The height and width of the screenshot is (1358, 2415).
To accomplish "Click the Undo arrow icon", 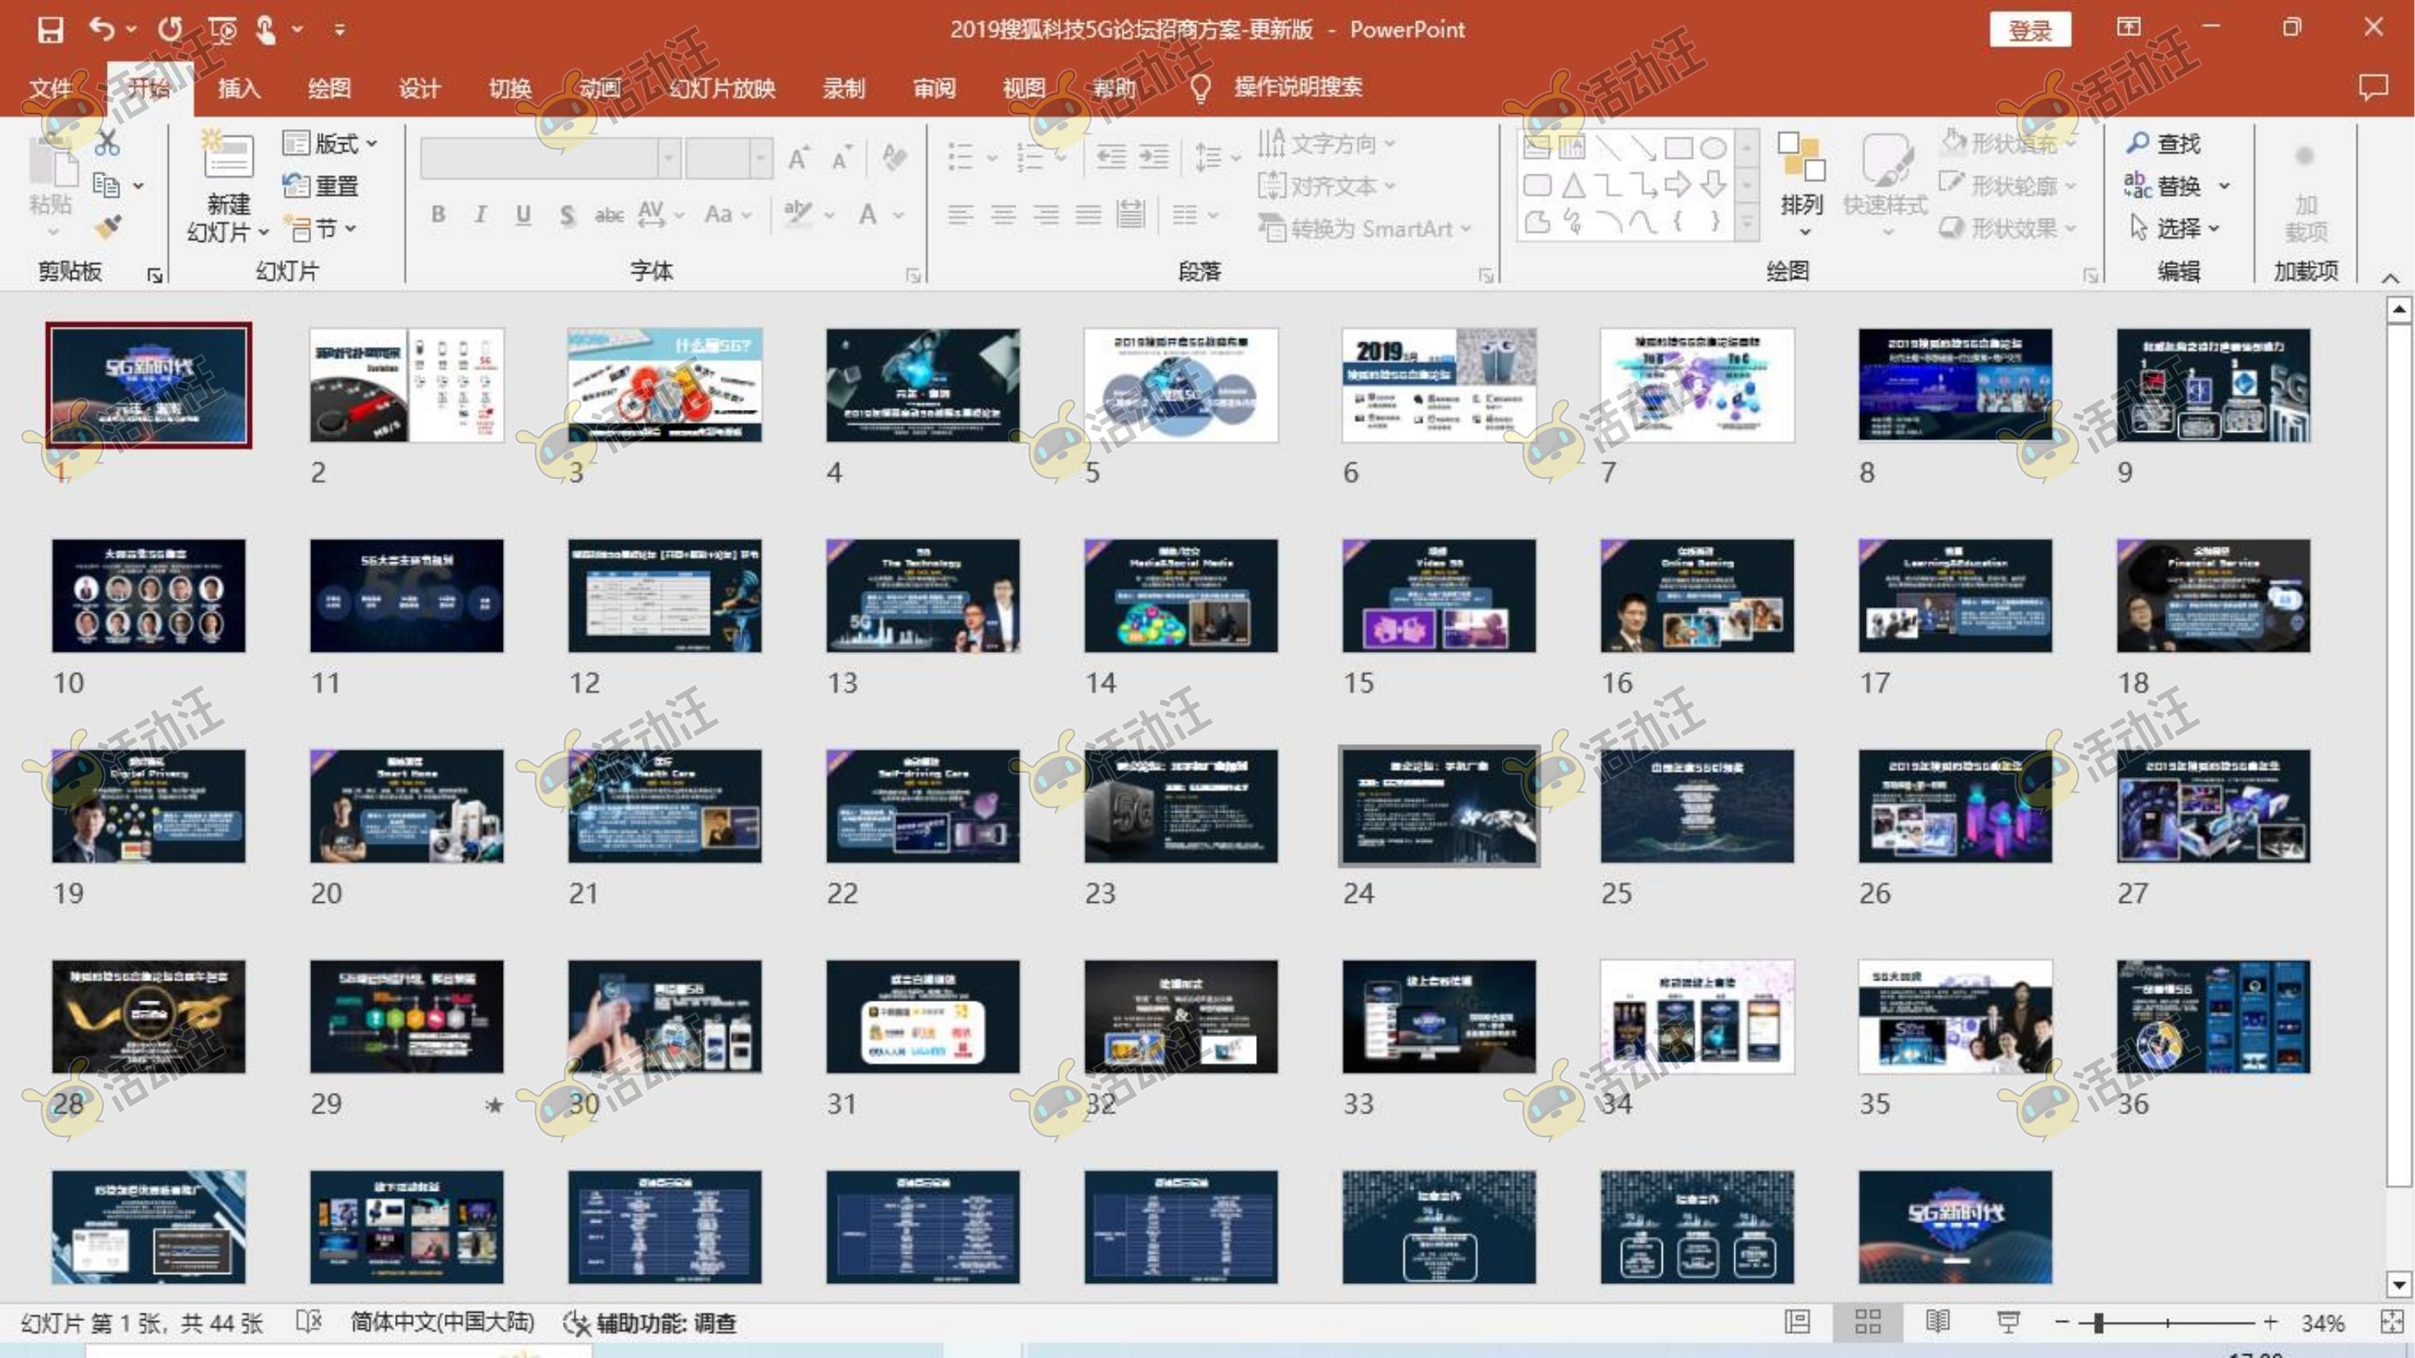I will [101, 30].
